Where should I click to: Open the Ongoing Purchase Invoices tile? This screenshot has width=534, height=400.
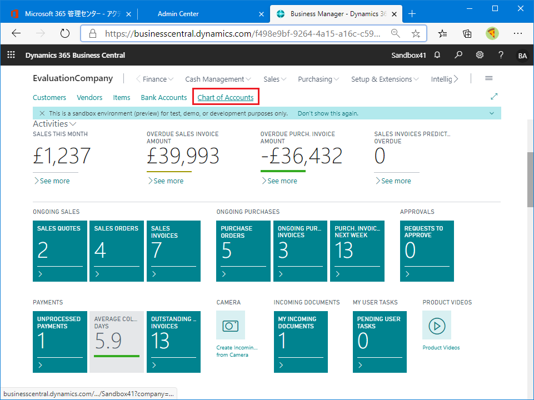[300, 251]
